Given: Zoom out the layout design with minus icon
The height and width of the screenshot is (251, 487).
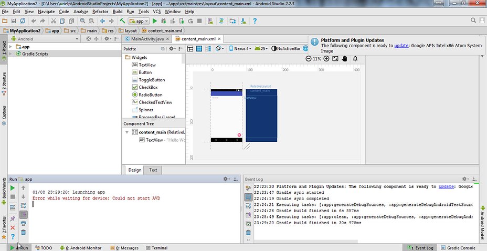Looking at the screenshot, I should click(308, 58).
